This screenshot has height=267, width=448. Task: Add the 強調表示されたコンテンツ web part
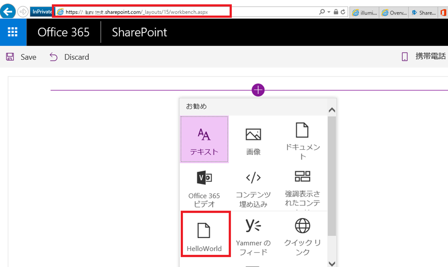302,188
